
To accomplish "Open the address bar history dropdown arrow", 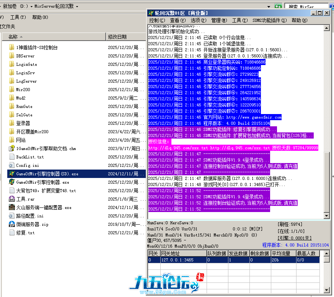I will (269, 7).
